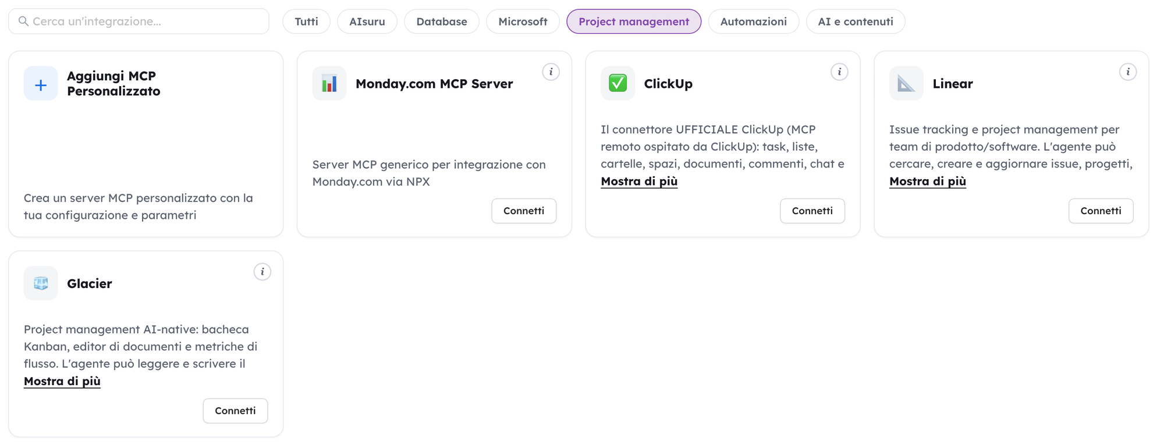Select the Database filter tab
The height and width of the screenshot is (448, 1164).
click(442, 22)
